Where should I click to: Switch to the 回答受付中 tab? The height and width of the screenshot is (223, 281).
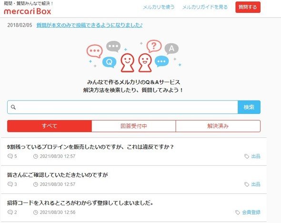[x=134, y=126]
